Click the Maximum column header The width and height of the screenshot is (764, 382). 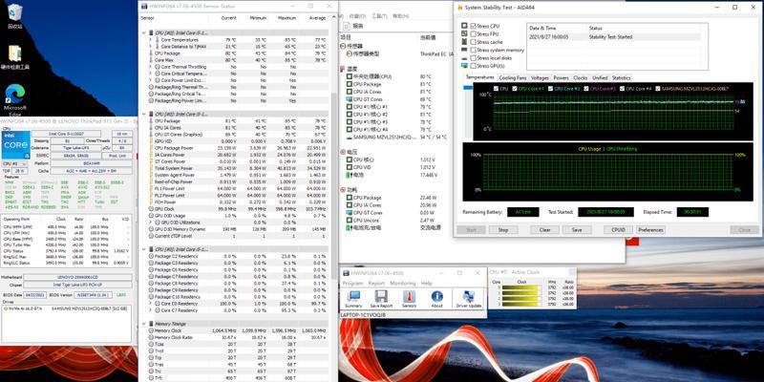point(287,18)
